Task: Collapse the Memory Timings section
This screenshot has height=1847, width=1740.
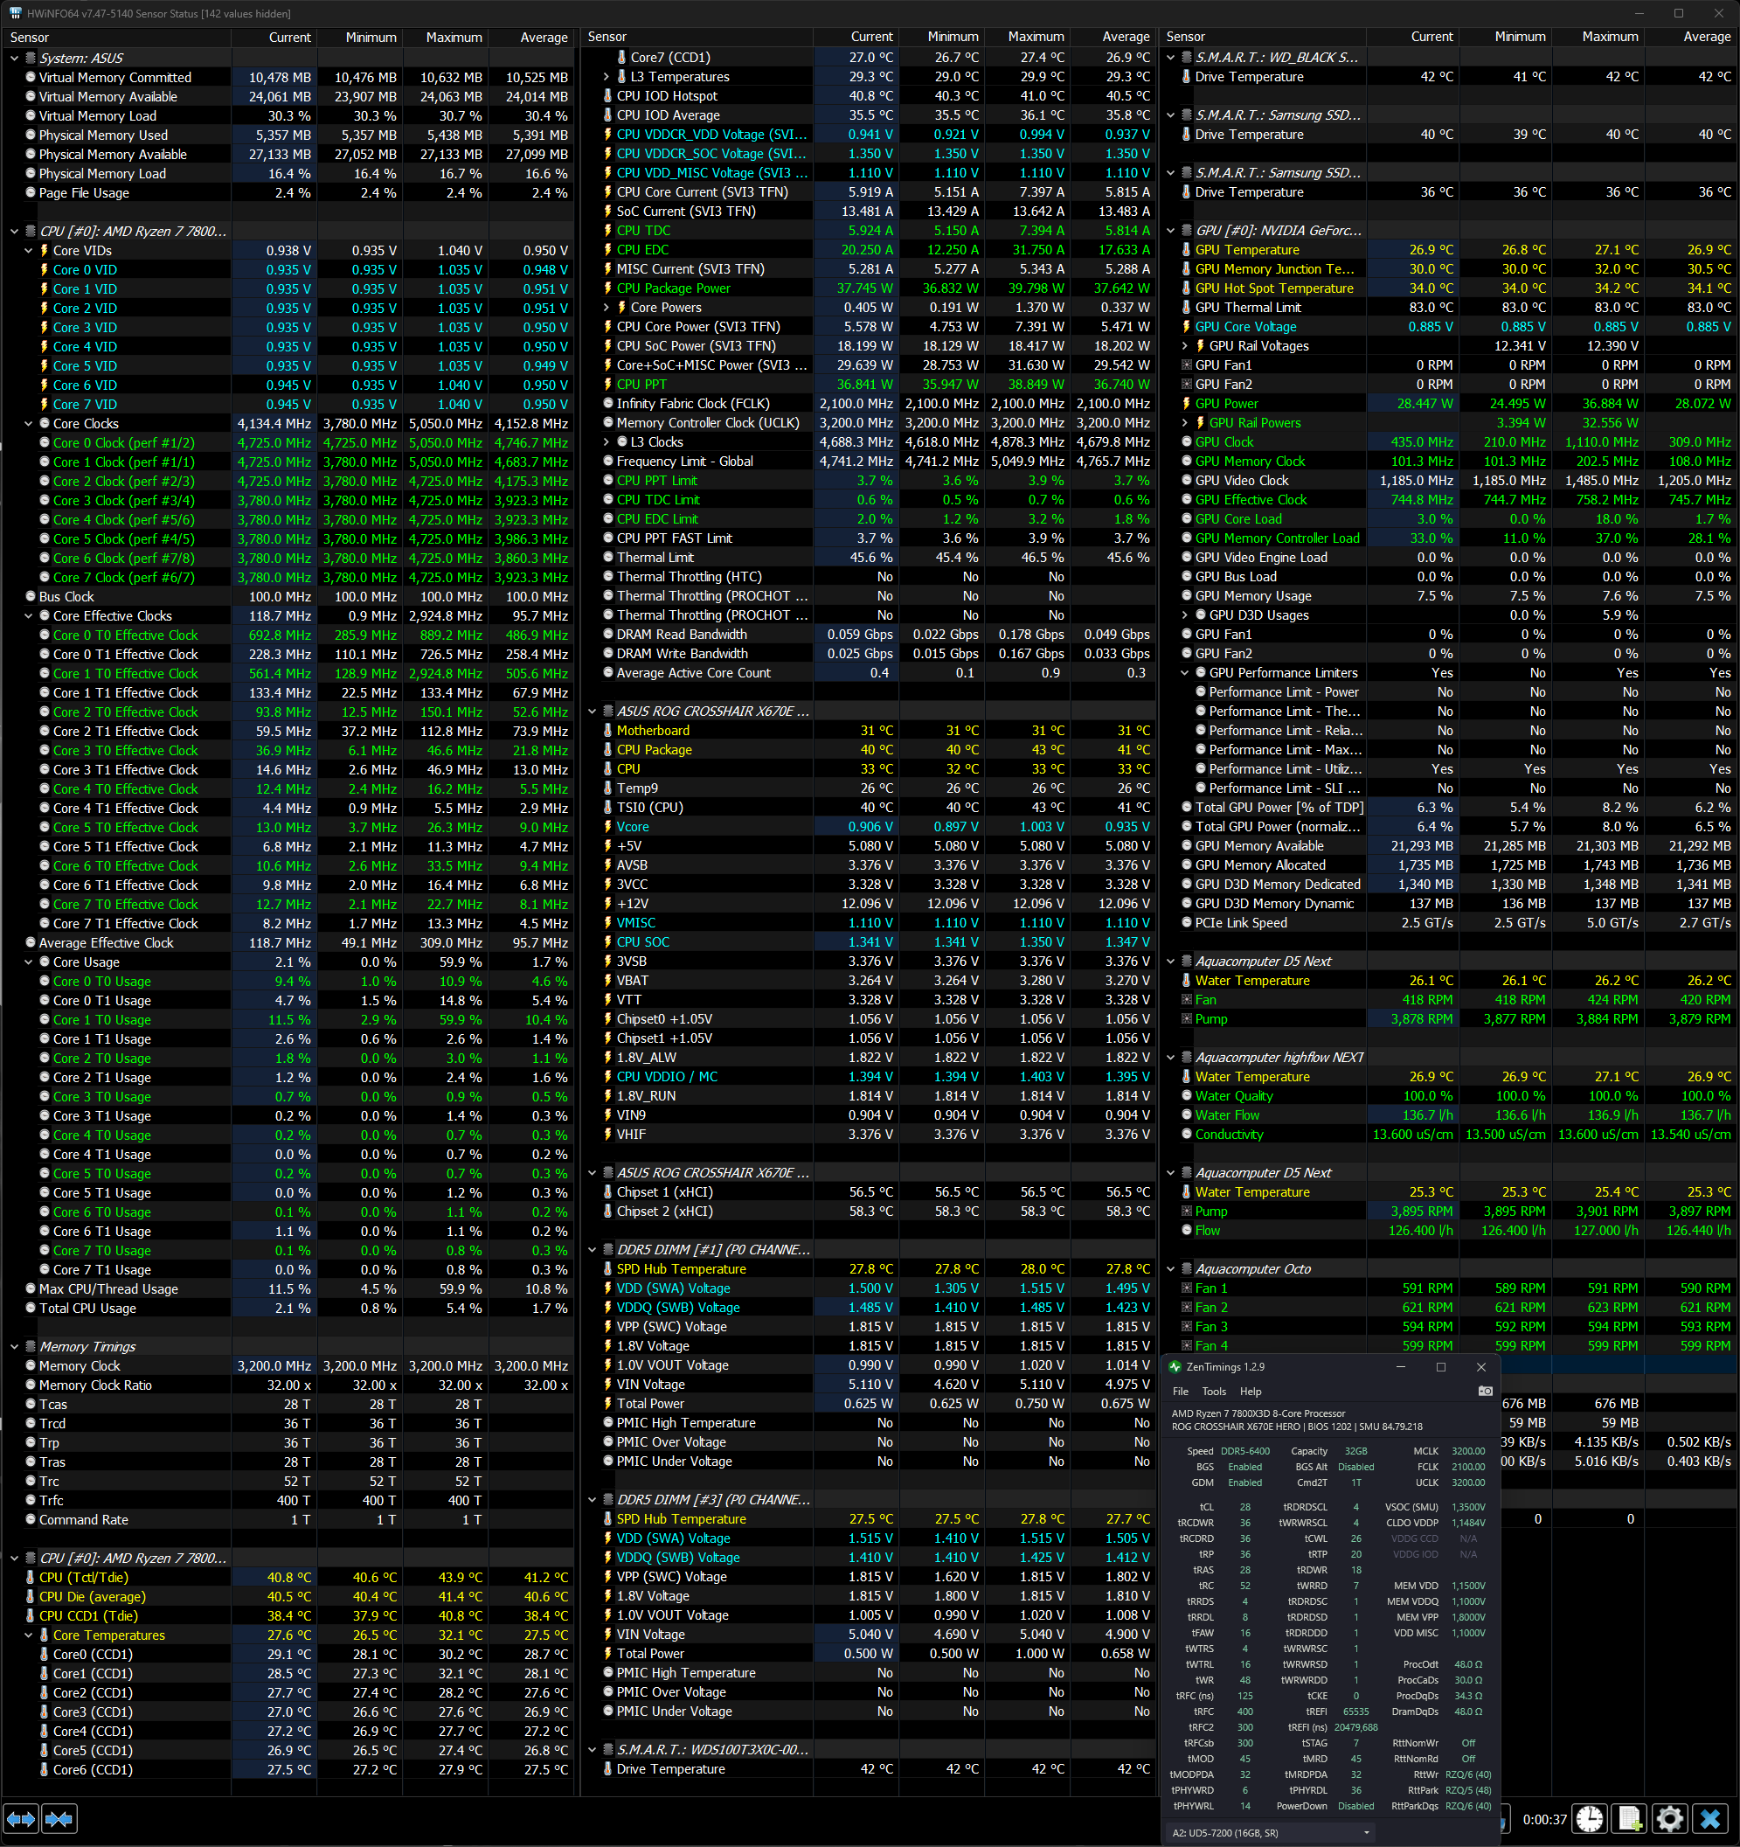Action: click(15, 1346)
